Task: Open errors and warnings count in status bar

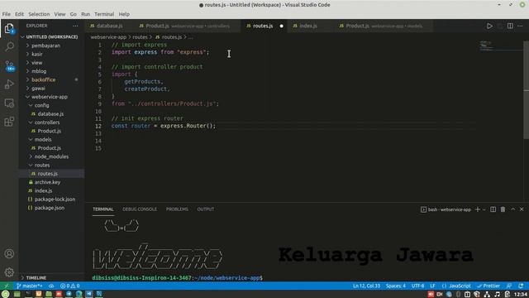Action: click(x=69, y=286)
